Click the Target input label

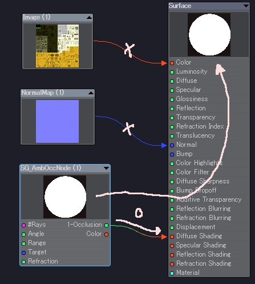pos(37,252)
